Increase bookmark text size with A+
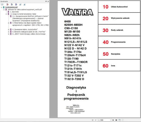141x122 pixels. [x=20, y=4]
